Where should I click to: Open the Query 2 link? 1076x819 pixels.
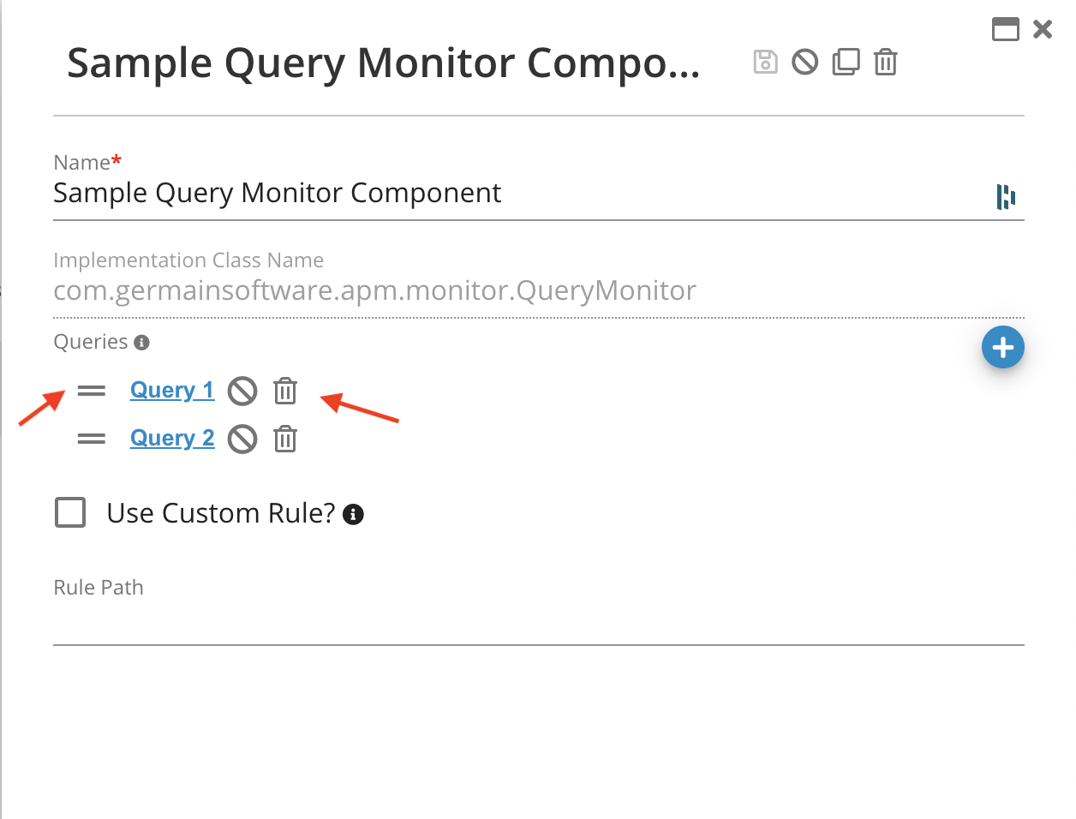tap(172, 438)
